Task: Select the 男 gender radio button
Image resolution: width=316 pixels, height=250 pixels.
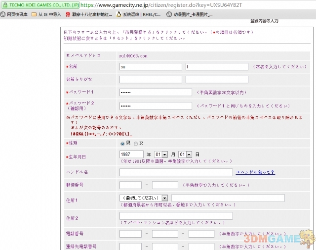Action: coord(123,143)
